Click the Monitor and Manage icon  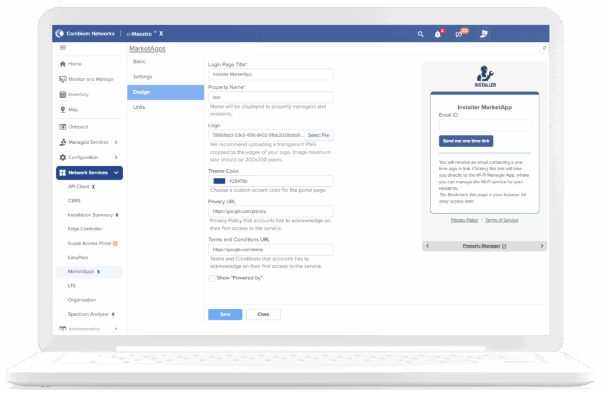point(62,79)
